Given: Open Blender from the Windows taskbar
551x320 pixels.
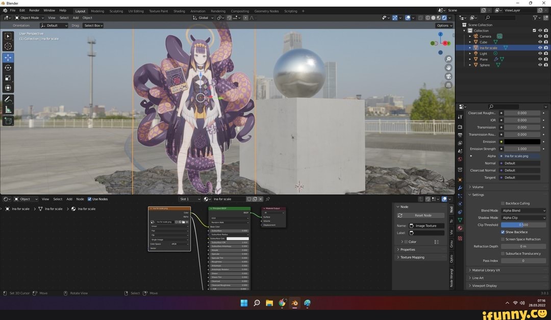Looking at the screenshot, I should pyautogui.click(x=295, y=303).
